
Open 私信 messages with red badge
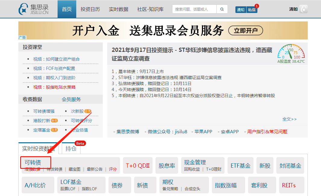(252, 10)
